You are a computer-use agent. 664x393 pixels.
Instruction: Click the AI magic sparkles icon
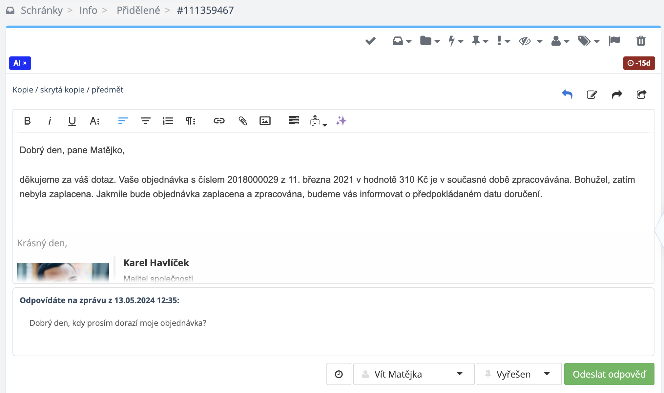pyautogui.click(x=341, y=121)
